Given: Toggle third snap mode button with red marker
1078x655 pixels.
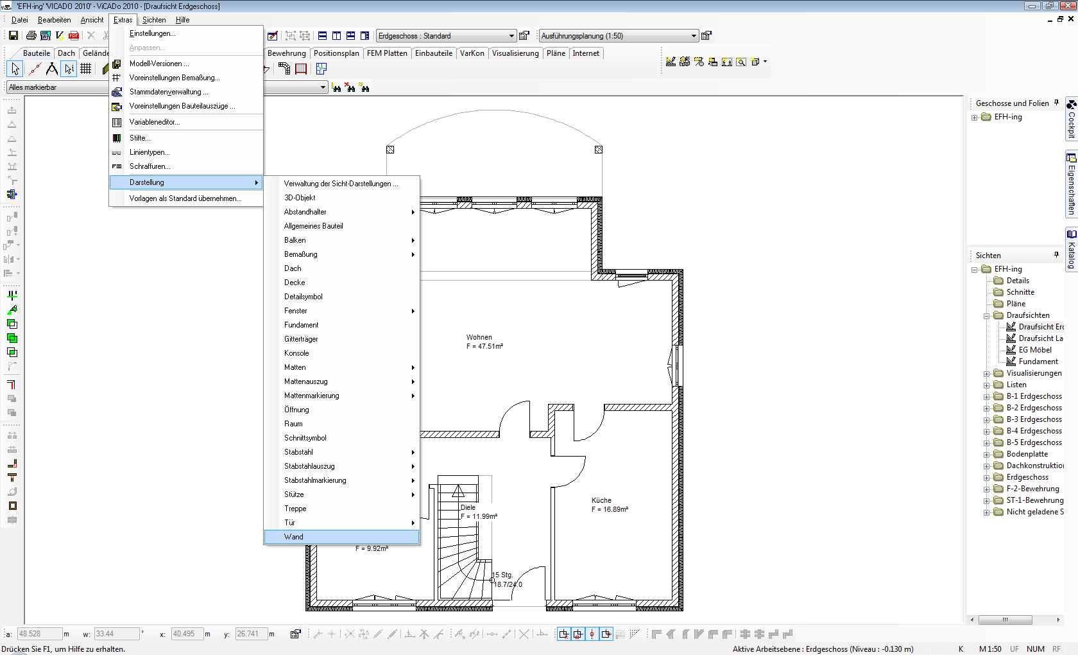Looking at the screenshot, I should 592,634.
